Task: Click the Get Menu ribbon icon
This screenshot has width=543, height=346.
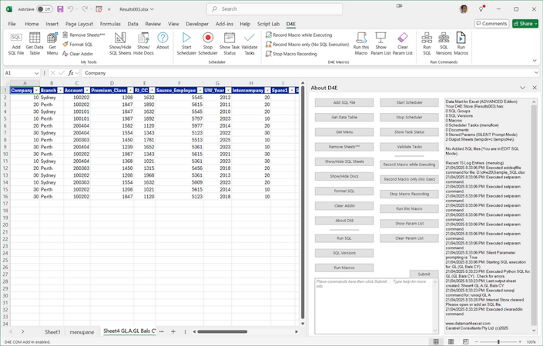Action: click(x=52, y=44)
